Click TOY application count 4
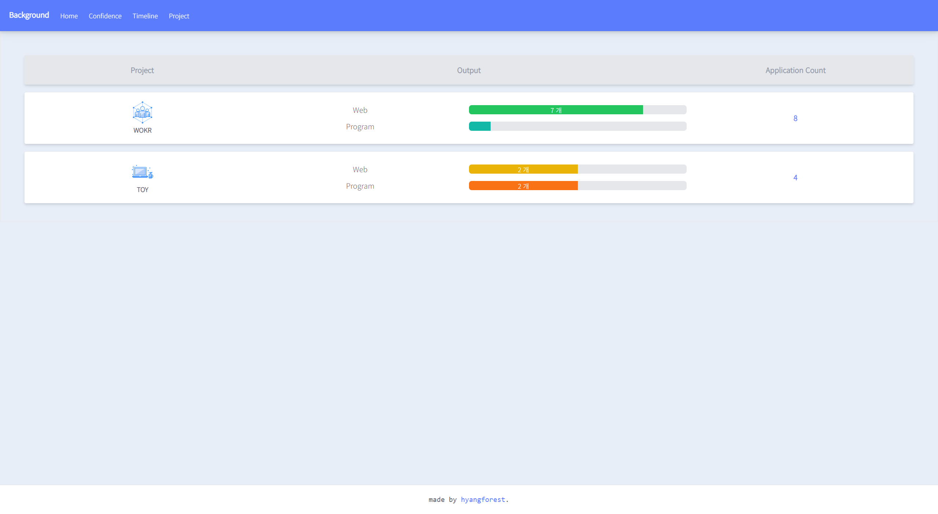 click(x=795, y=178)
